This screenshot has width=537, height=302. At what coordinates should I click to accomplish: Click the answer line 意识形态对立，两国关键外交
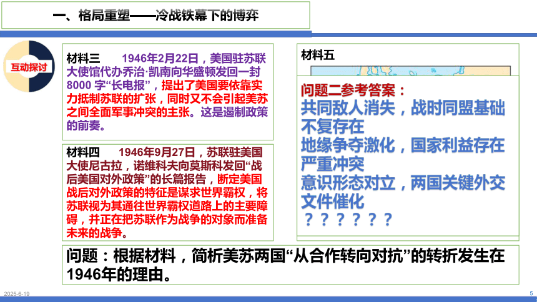coord(403,182)
